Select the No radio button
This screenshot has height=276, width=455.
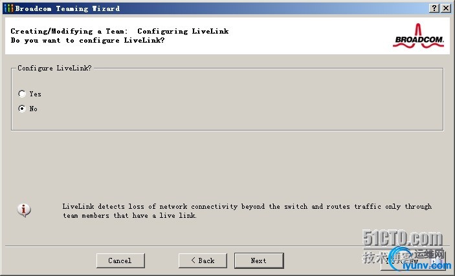coord(22,109)
